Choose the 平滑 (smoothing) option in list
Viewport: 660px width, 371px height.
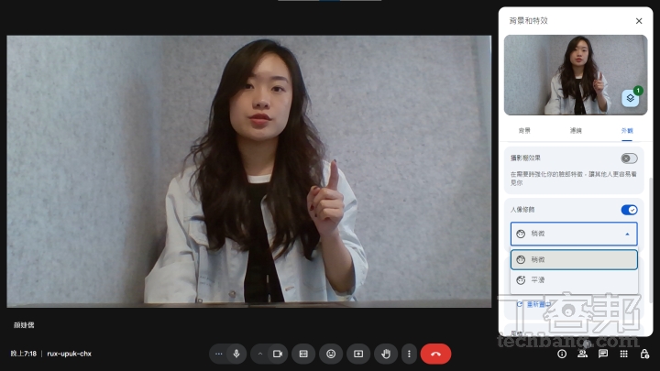(x=574, y=279)
